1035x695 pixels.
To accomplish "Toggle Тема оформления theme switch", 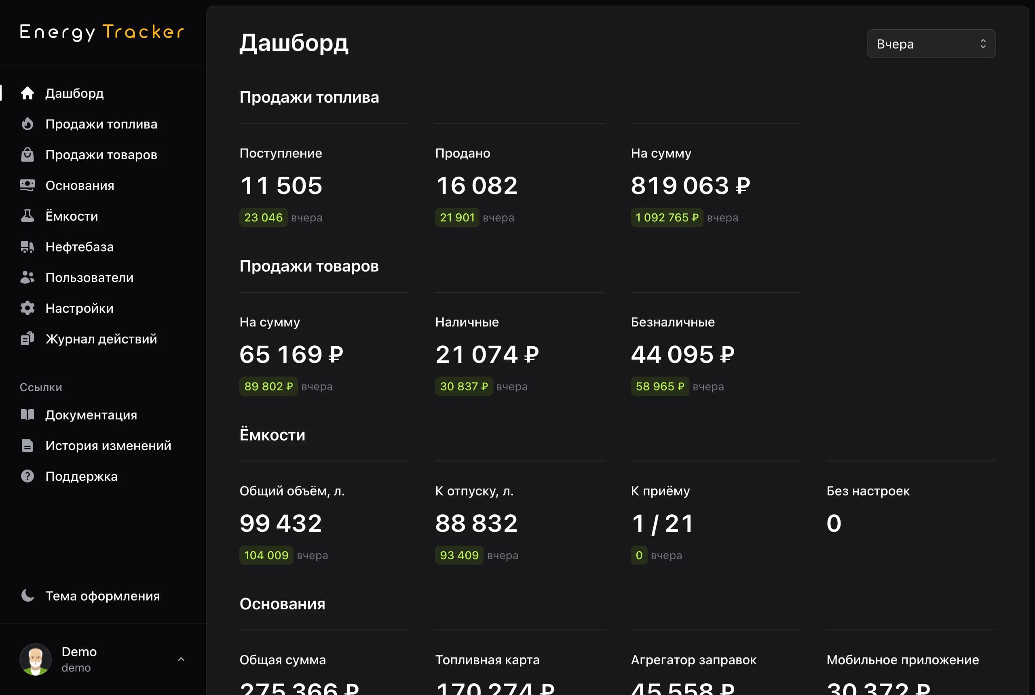I will tap(103, 596).
